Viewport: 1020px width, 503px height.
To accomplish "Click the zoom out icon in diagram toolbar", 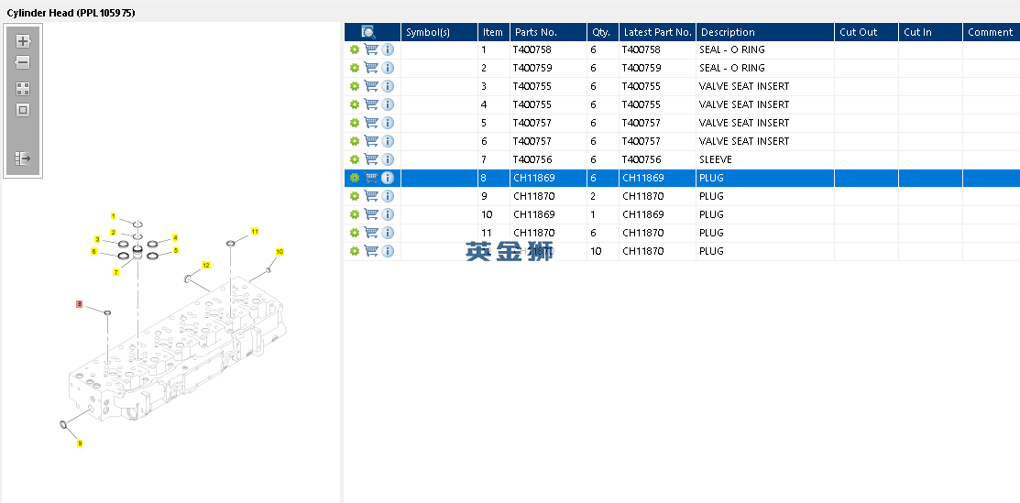I will 23,62.
